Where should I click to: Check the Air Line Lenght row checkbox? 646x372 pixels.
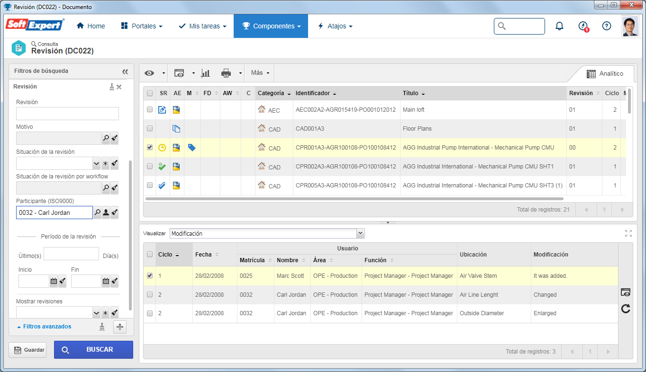coord(150,294)
